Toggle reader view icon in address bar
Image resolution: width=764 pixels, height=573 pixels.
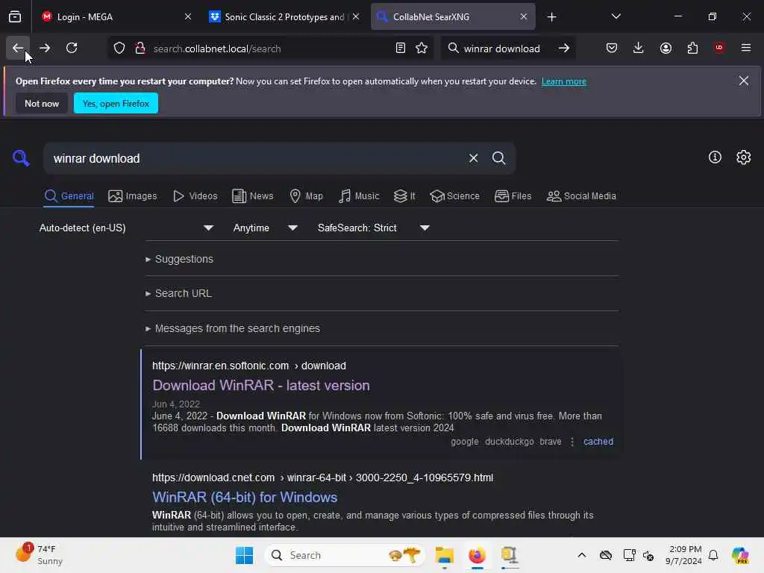tap(401, 48)
